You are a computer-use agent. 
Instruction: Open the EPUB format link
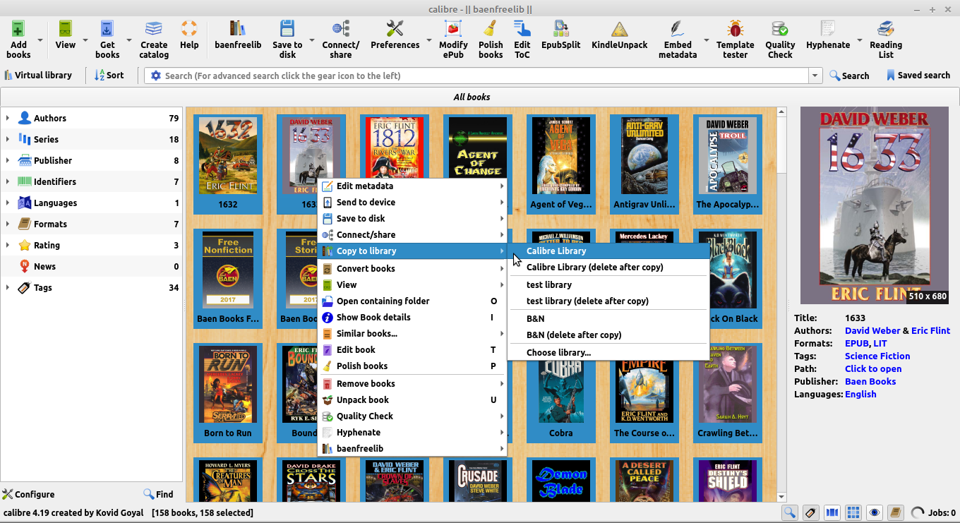[857, 343]
